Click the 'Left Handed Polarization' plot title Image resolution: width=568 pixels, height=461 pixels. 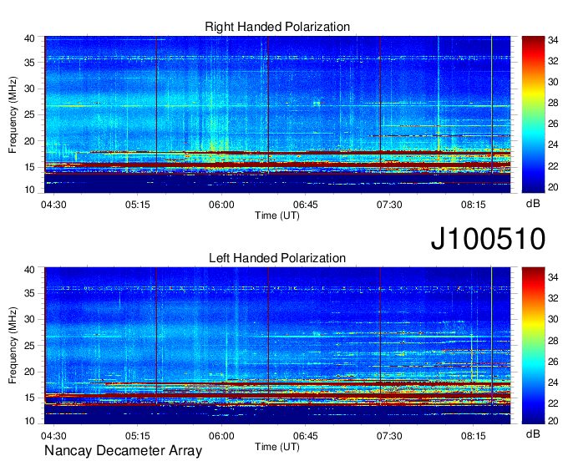[277, 258]
